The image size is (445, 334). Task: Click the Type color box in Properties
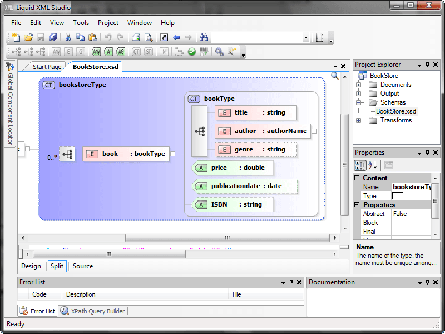(397, 196)
